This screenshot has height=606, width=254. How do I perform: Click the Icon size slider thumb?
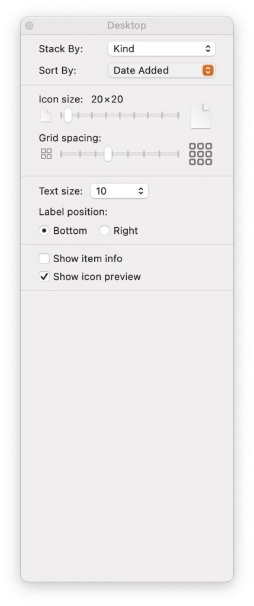pyautogui.click(x=67, y=115)
